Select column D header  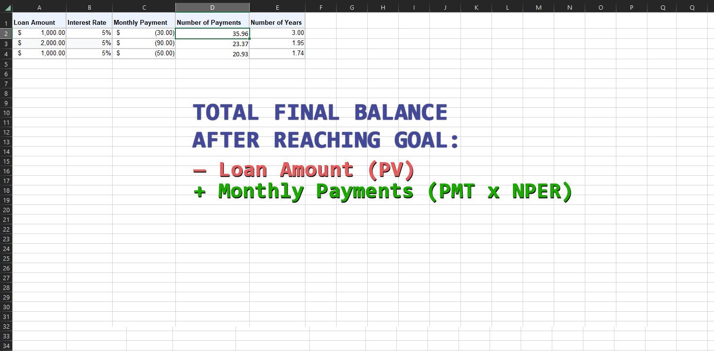(x=212, y=7)
